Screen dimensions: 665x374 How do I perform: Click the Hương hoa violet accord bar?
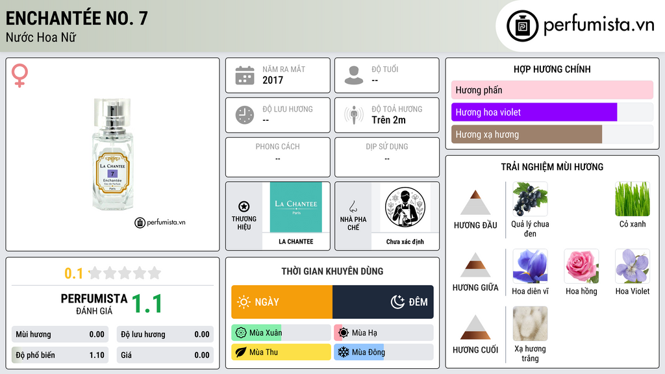point(552,112)
